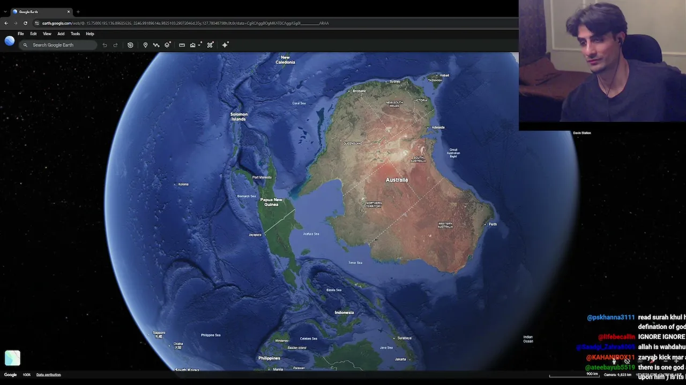
Task: Click the 900 km scale bar
Action: click(573, 375)
